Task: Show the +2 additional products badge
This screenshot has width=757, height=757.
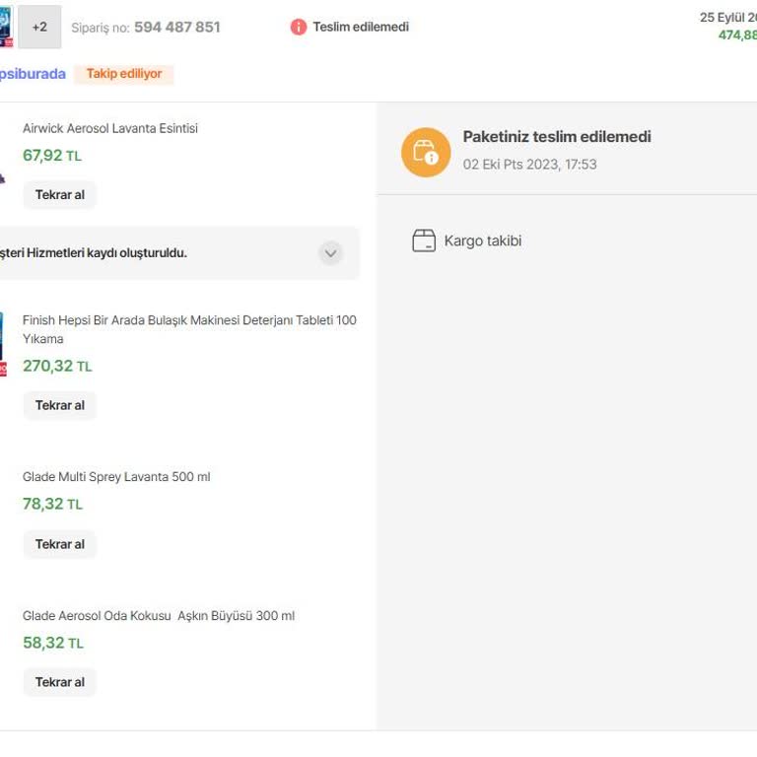Action: click(x=39, y=28)
